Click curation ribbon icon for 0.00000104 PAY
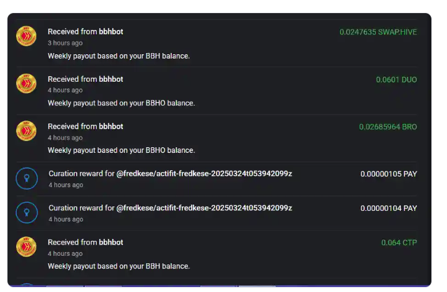Viewport: 447px width, 292px height. coord(26,213)
